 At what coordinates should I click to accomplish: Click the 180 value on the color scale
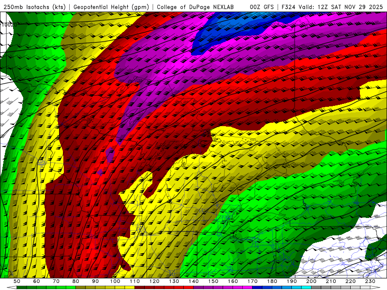(x=272, y=281)
